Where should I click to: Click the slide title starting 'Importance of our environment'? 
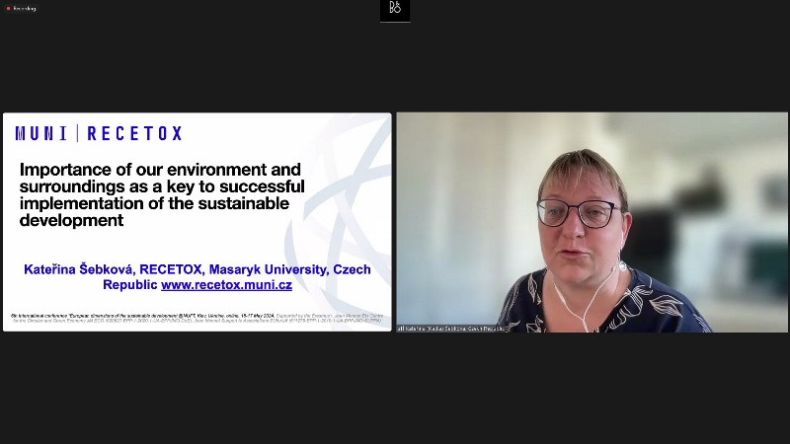pyautogui.click(x=162, y=194)
